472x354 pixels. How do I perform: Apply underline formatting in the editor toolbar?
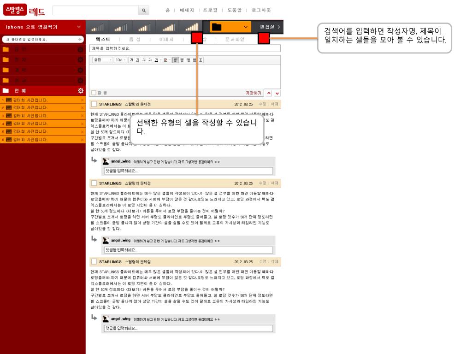[x=137, y=60]
